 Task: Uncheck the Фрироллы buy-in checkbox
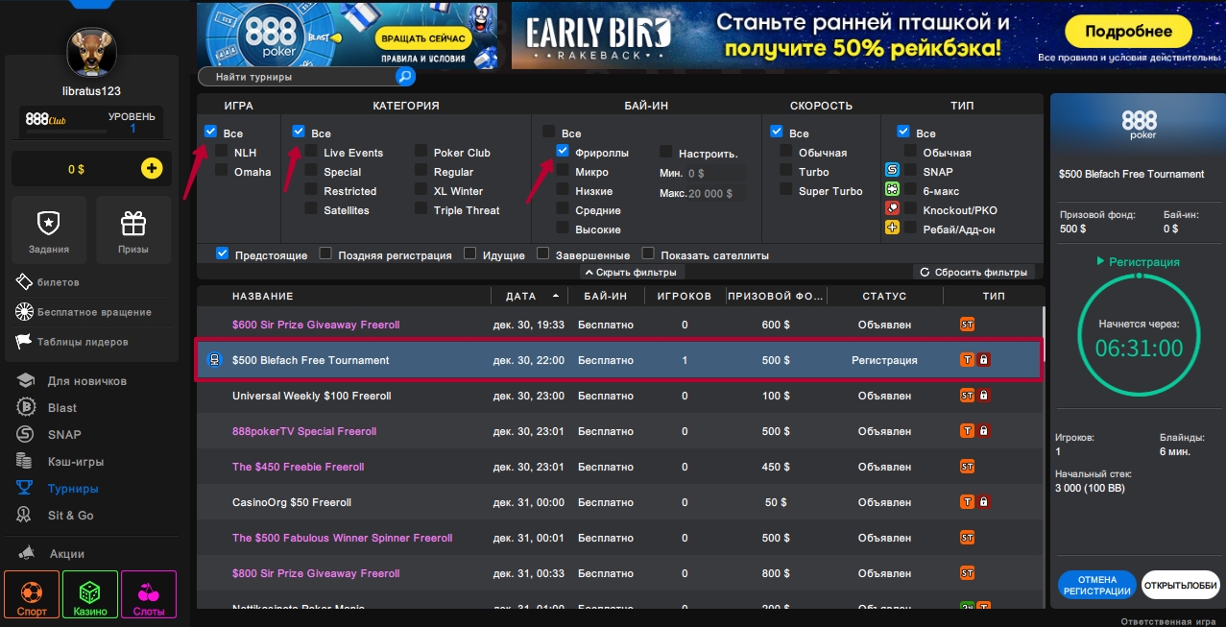pyautogui.click(x=563, y=152)
